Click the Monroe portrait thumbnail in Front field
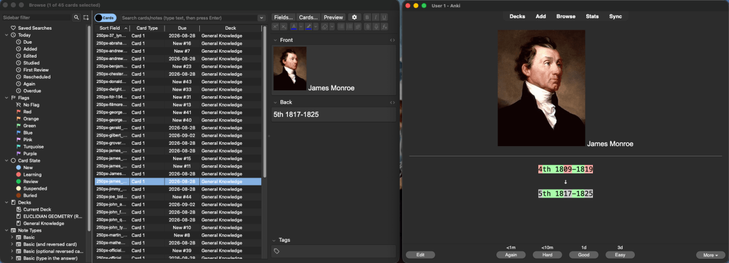 (x=290, y=69)
